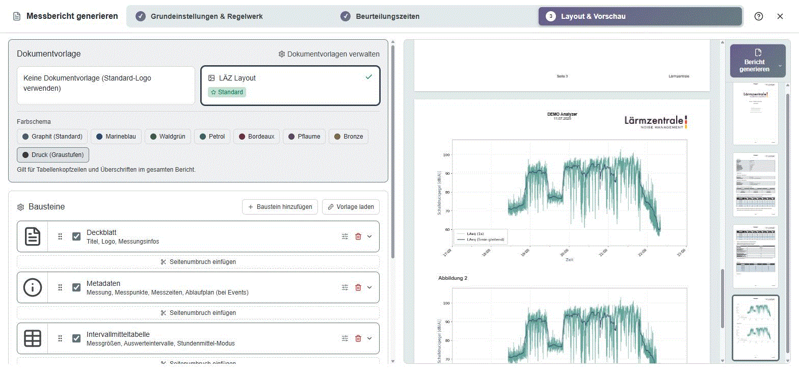This screenshot has width=799, height=370.
Task: Open Dokumentvorlagen verwalten link
Action: coord(329,54)
